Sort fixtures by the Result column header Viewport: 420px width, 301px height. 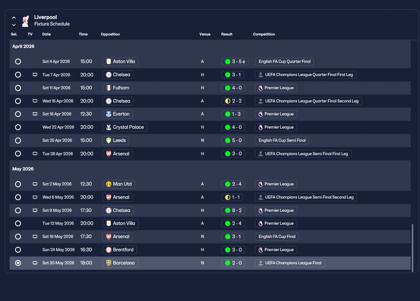[x=227, y=34]
